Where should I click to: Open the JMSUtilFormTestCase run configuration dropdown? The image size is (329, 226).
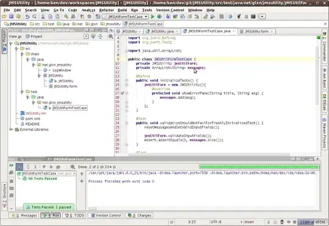click(126, 16)
